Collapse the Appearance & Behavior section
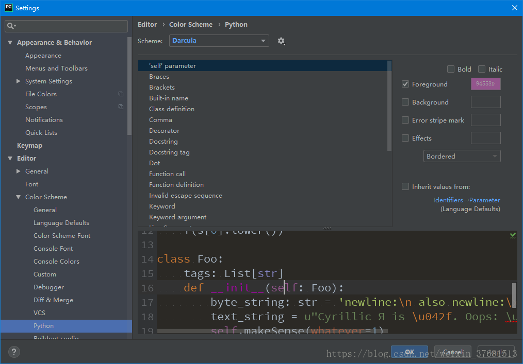This screenshot has width=523, height=364. click(x=10, y=43)
